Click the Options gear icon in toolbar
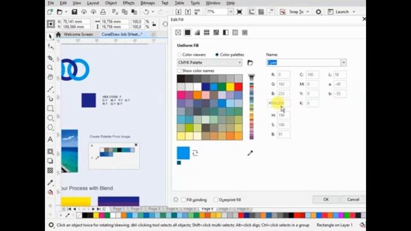 coord(319,12)
